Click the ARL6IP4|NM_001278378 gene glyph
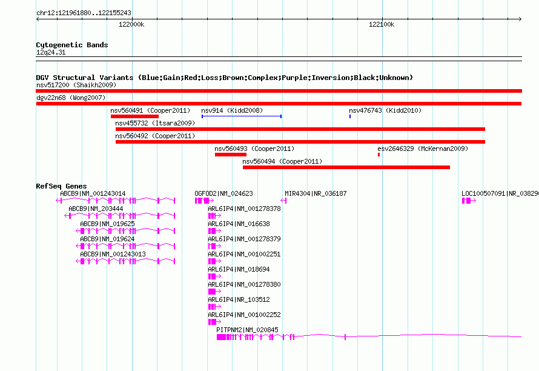Viewport: 539px width, 371px height. click(214, 216)
